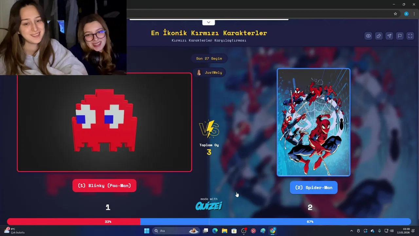
Task: Open Microsoft Edge from the taskbar
Action: point(215,231)
